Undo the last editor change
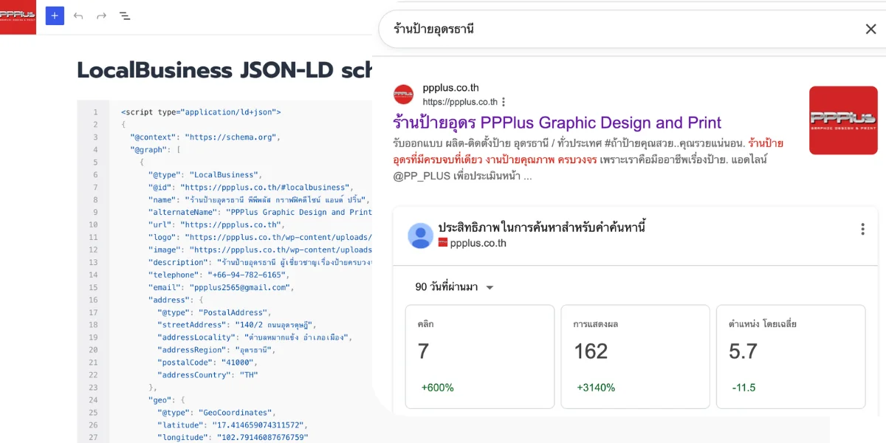This screenshot has height=443, width=886. pyautogui.click(x=78, y=16)
